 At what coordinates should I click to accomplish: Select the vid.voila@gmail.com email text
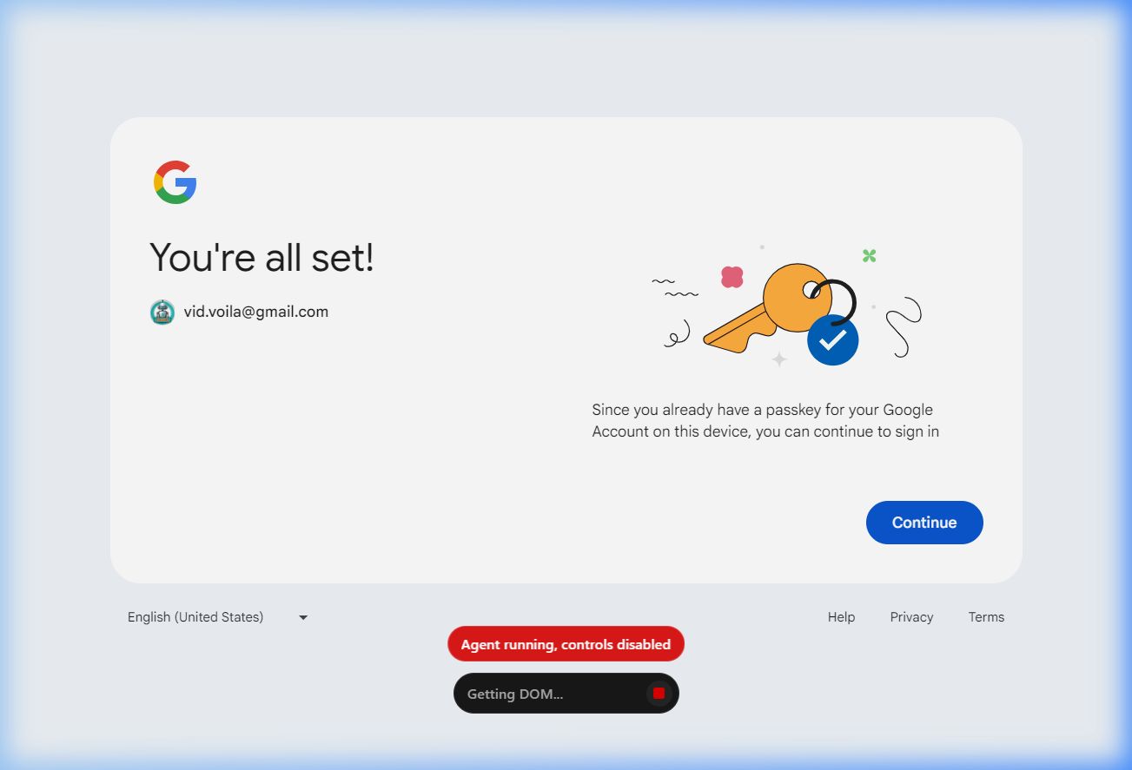tap(256, 312)
